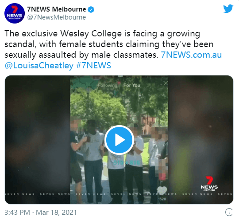
Task: Click the 7NEWS.com.au watermark logo
Action: click(x=209, y=183)
